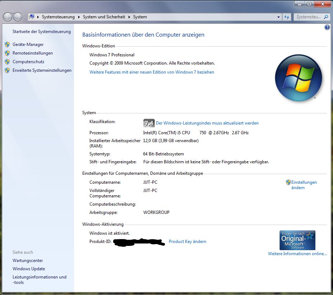The width and height of the screenshot is (333, 295).
Task: Click the Intel Core i5 processor value
Action: coord(196,133)
